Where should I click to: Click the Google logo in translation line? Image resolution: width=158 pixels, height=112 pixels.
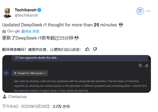[14, 31]
